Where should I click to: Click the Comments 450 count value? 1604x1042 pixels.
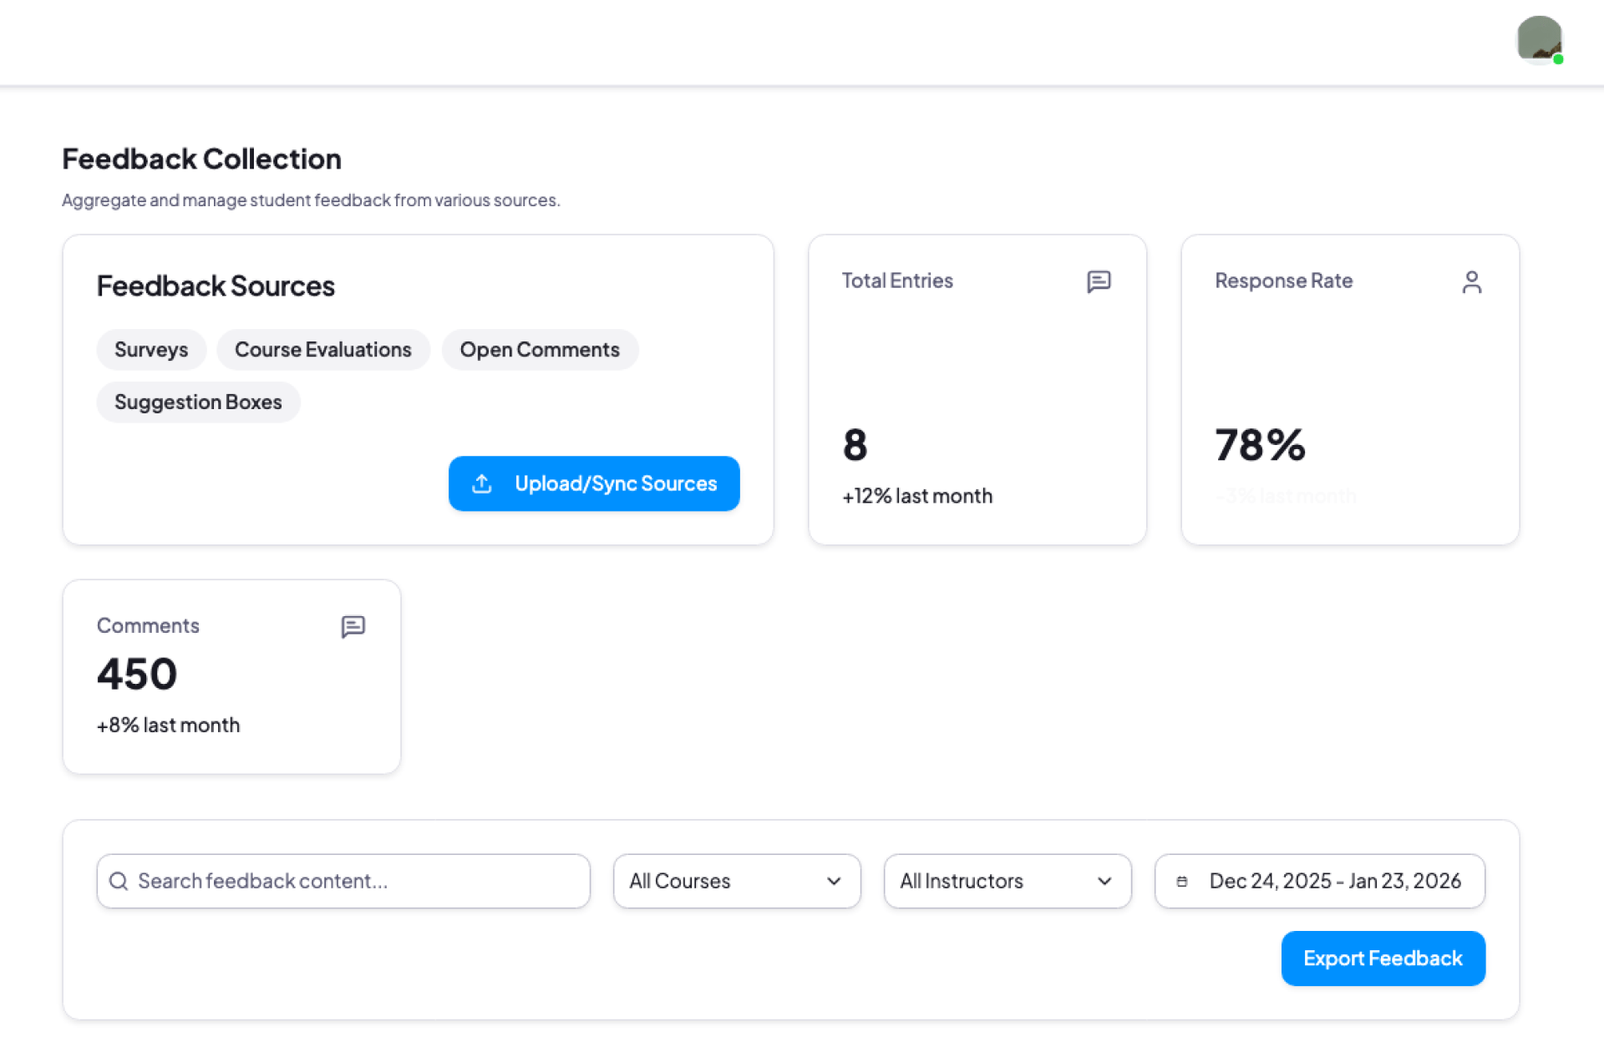pos(137,674)
